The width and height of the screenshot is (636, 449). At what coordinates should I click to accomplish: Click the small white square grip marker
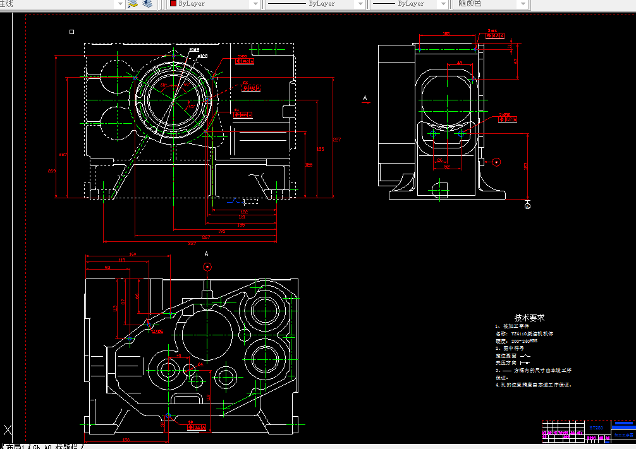pyautogui.click(x=72, y=32)
